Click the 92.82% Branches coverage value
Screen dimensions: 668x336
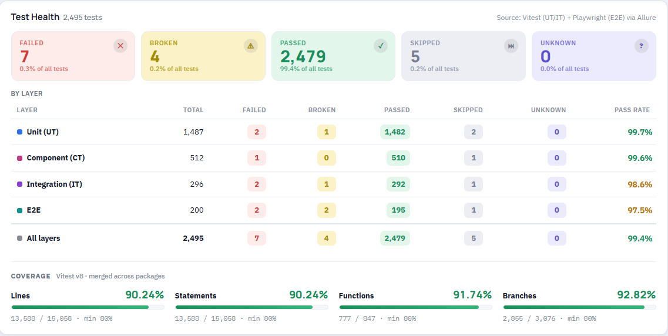(x=636, y=295)
